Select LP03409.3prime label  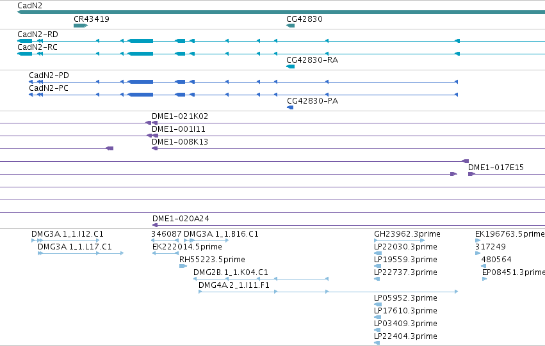click(x=405, y=324)
